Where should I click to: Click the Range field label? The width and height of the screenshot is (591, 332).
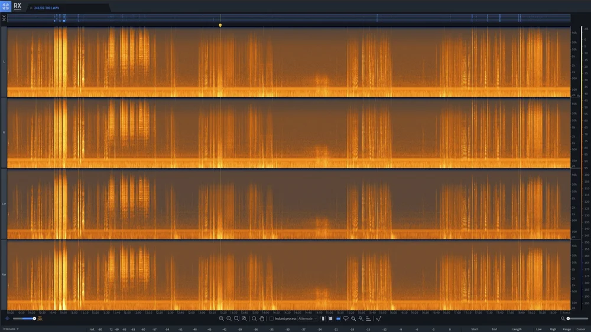(x=567, y=329)
